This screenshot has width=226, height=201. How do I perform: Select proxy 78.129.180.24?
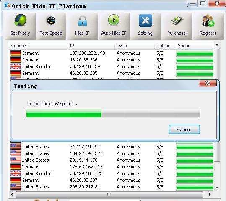112,66
